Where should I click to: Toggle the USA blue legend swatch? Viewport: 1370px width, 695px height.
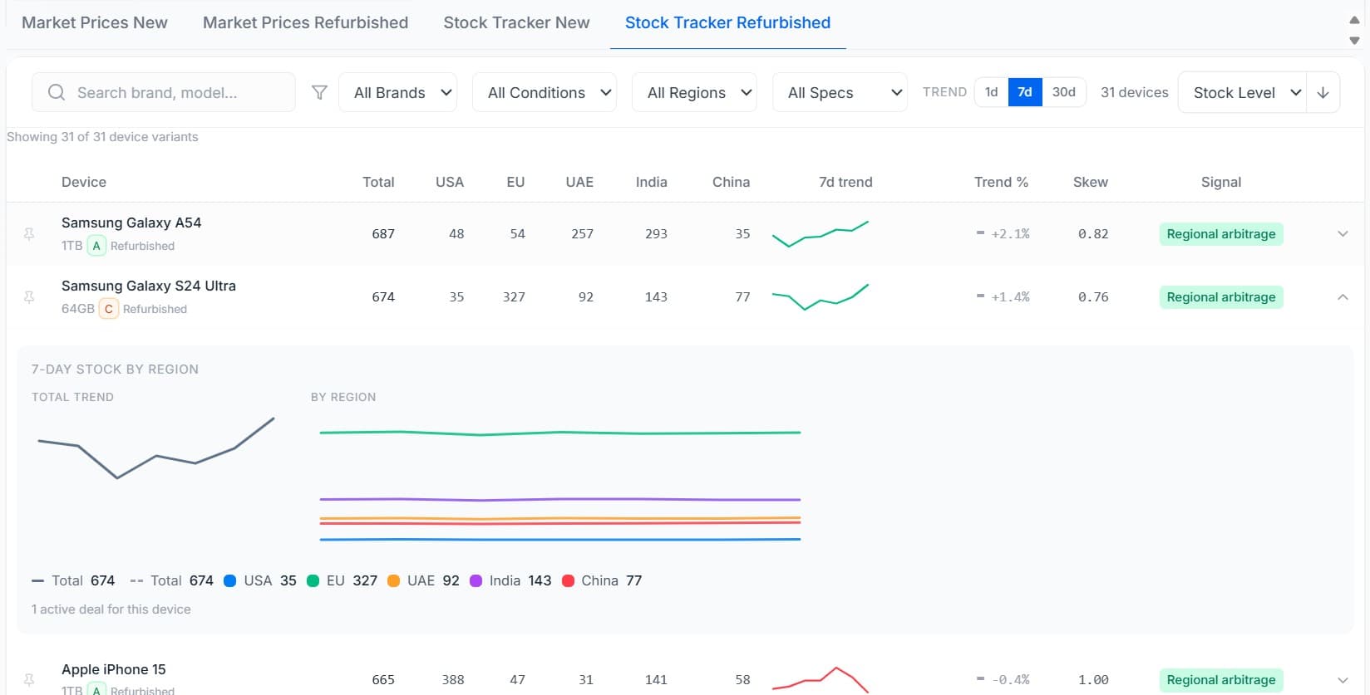pos(230,581)
